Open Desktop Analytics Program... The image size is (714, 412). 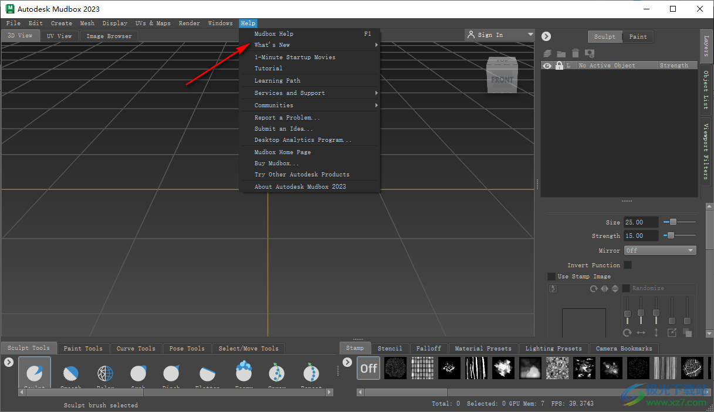310,140
